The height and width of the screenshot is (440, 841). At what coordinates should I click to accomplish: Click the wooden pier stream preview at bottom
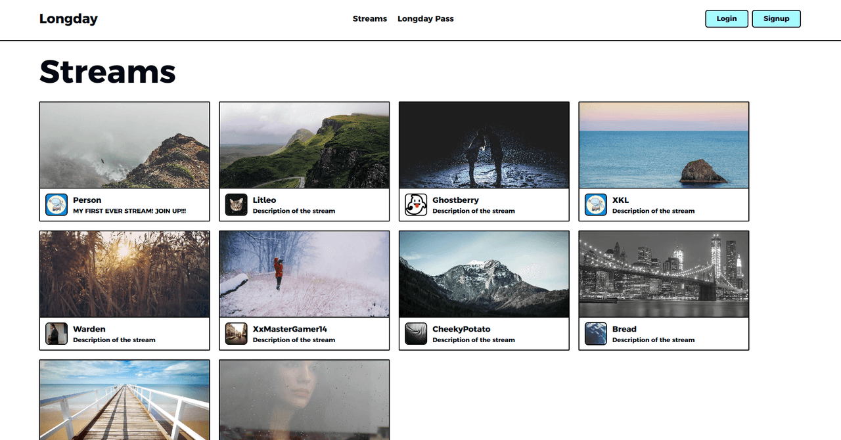124,399
